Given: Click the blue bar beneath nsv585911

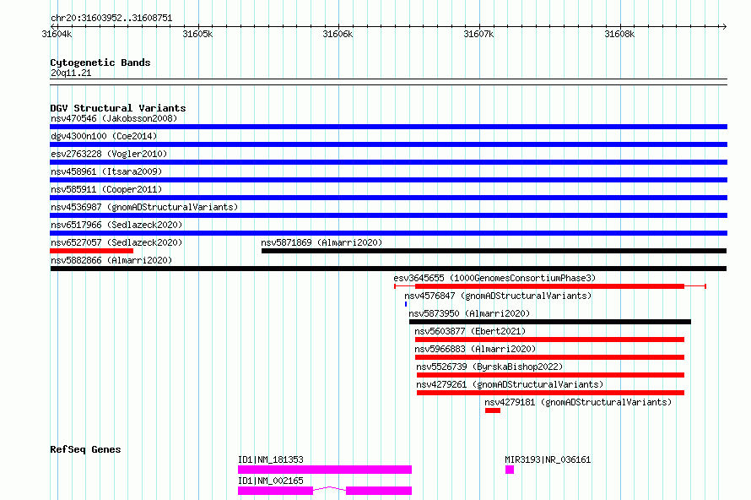Looking at the screenshot, I should tap(388, 198).
